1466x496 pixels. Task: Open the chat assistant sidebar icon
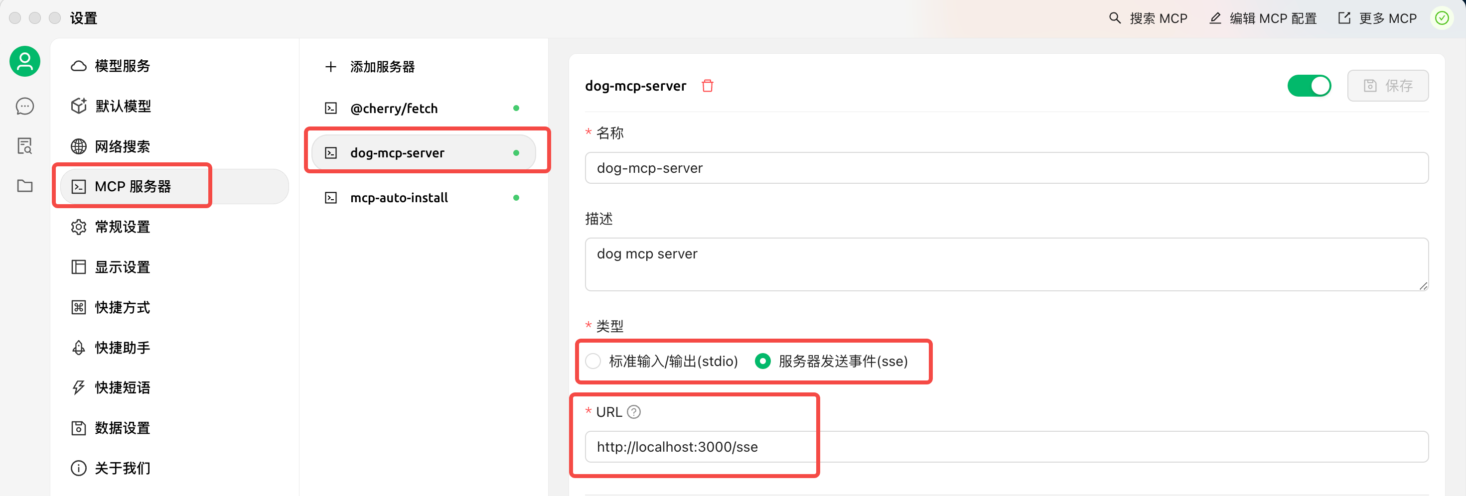click(x=25, y=107)
